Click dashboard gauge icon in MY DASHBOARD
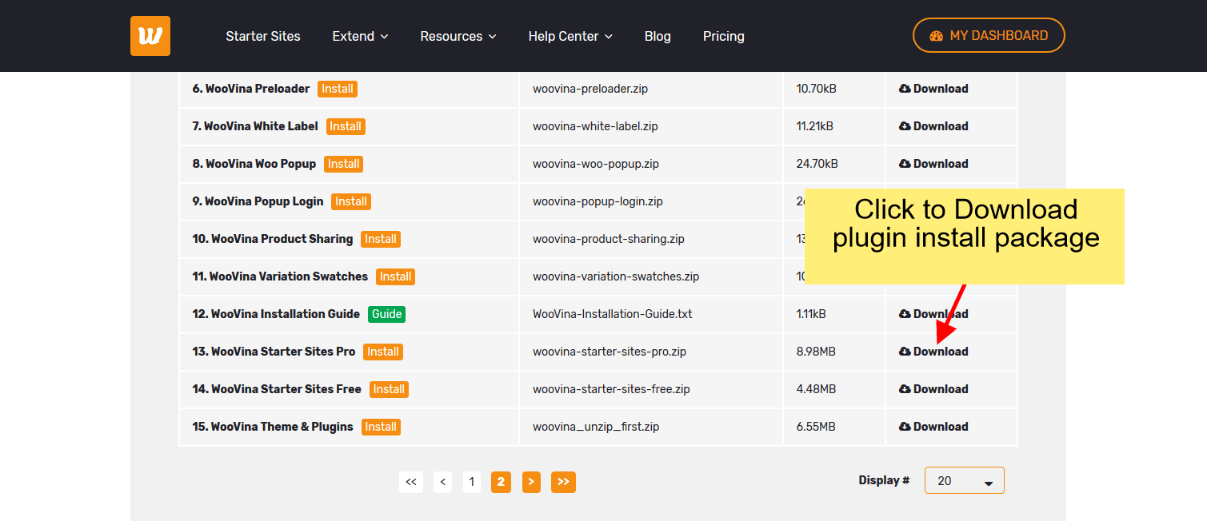The image size is (1207, 521). click(937, 36)
